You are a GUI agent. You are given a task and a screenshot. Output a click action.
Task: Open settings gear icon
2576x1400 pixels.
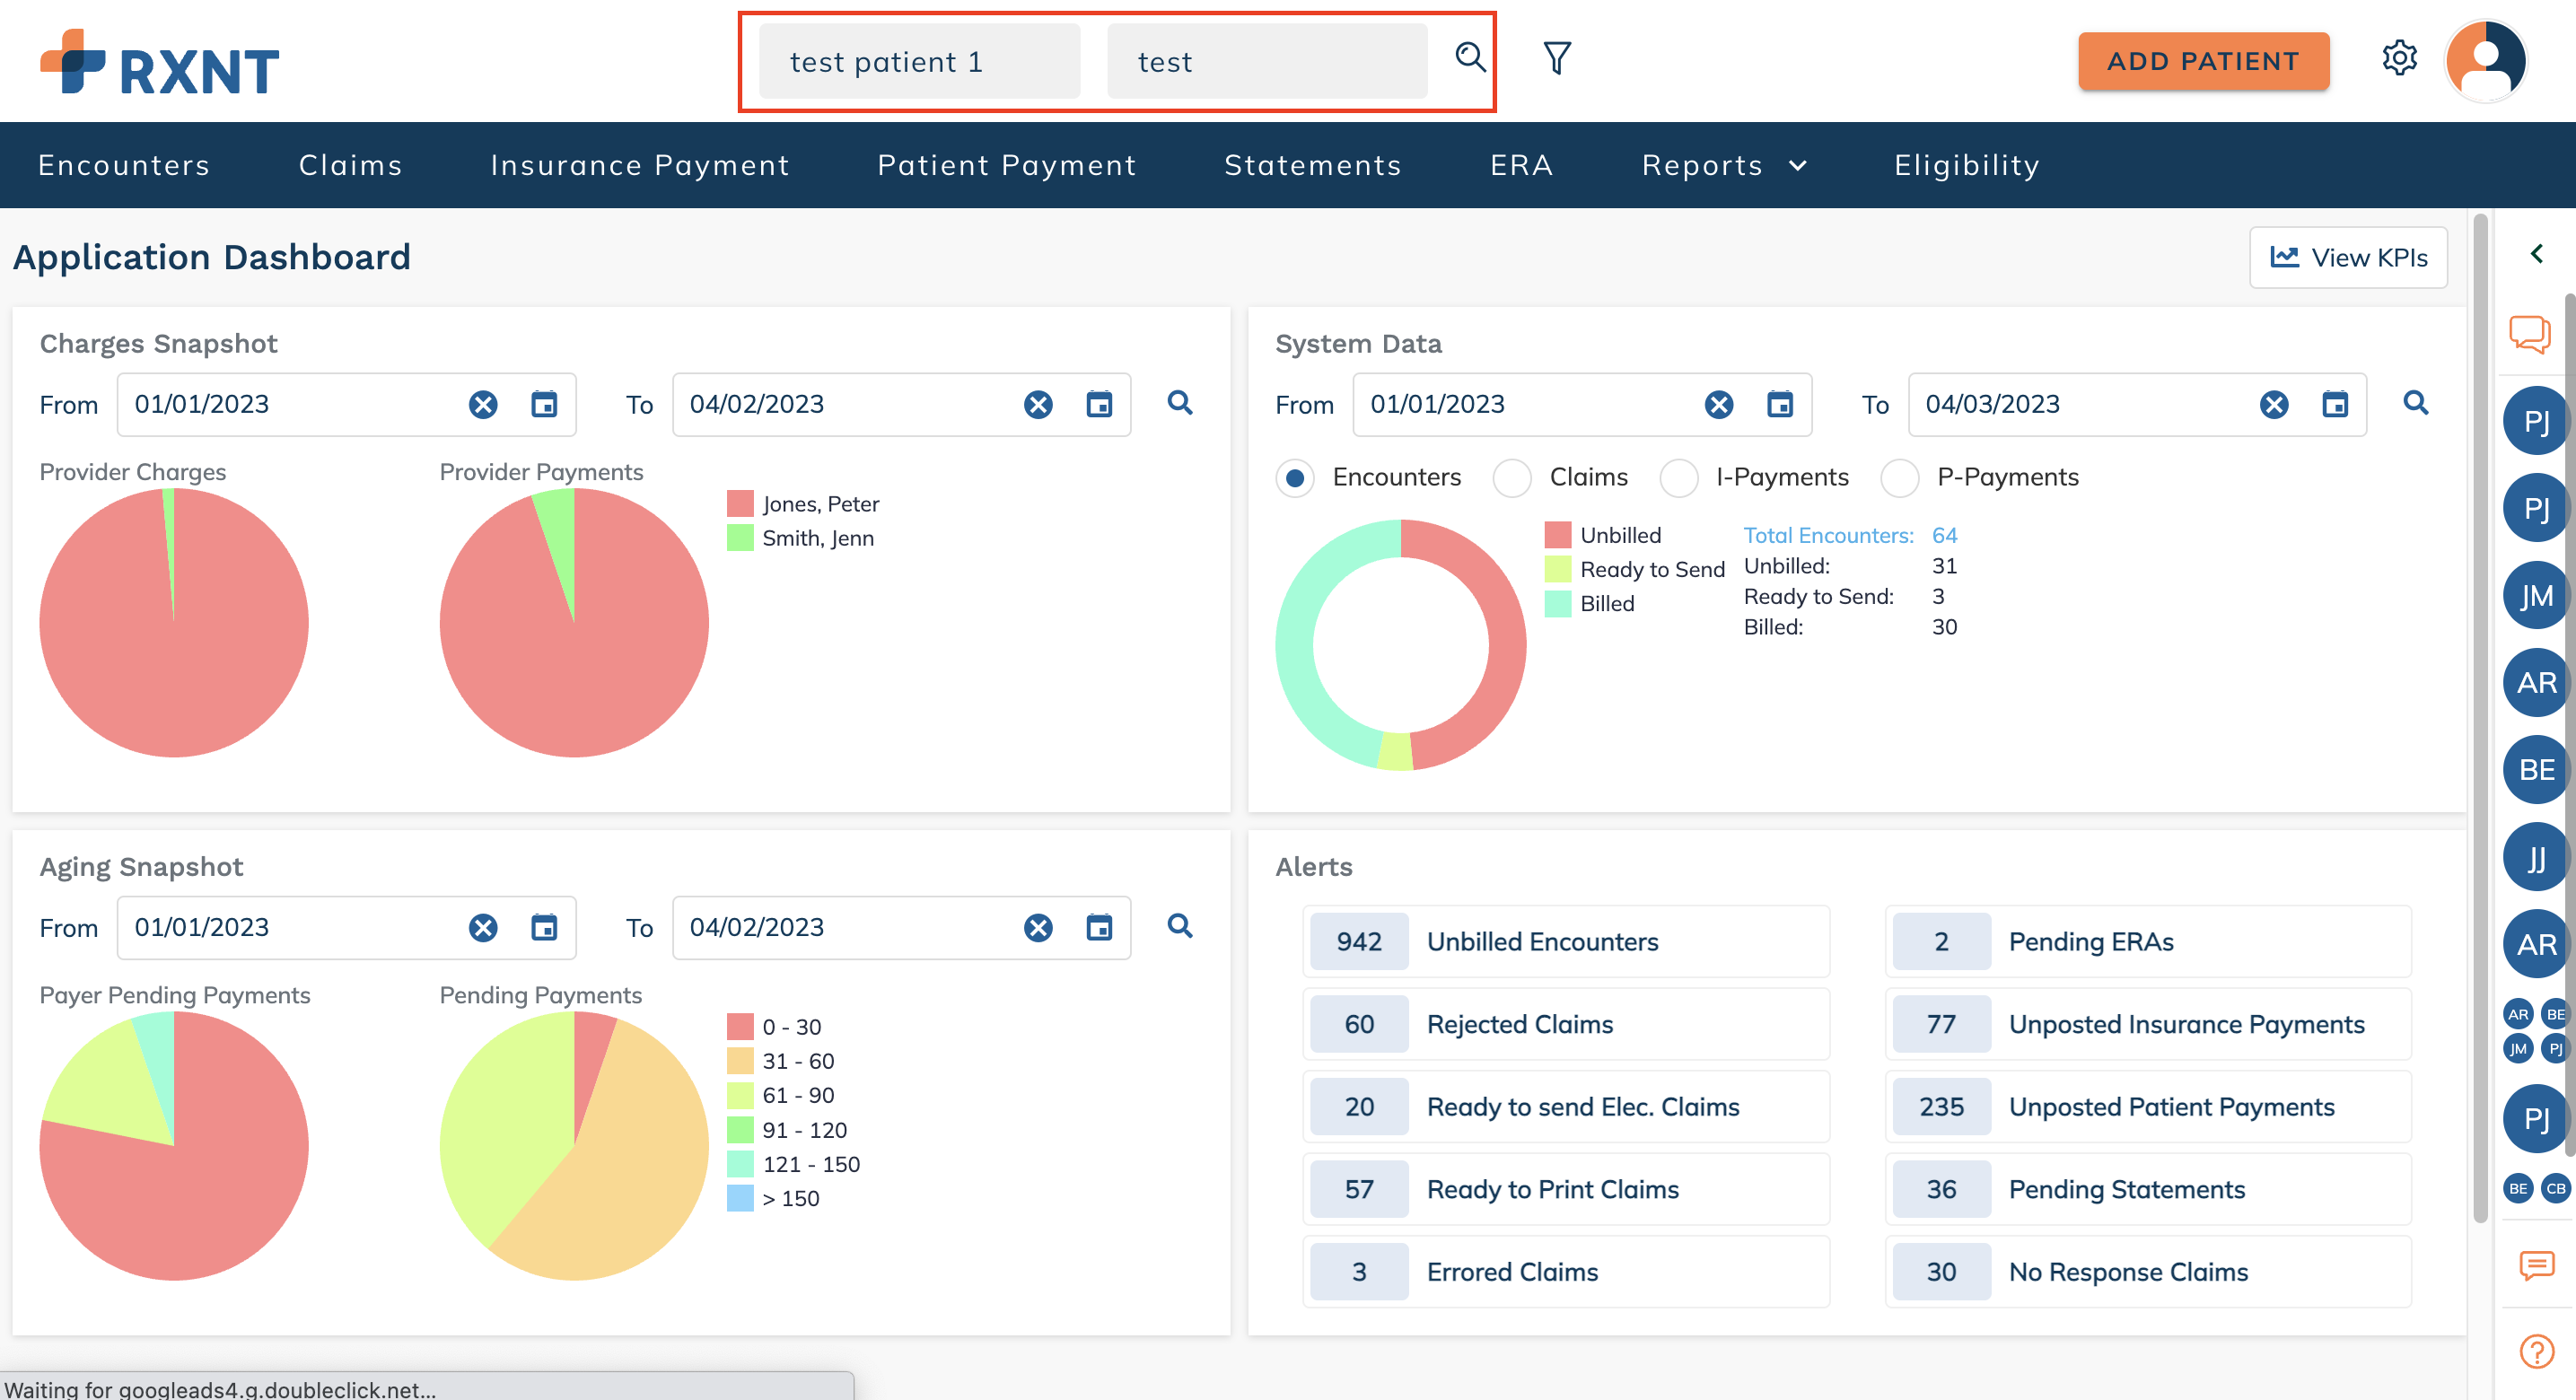click(2398, 58)
